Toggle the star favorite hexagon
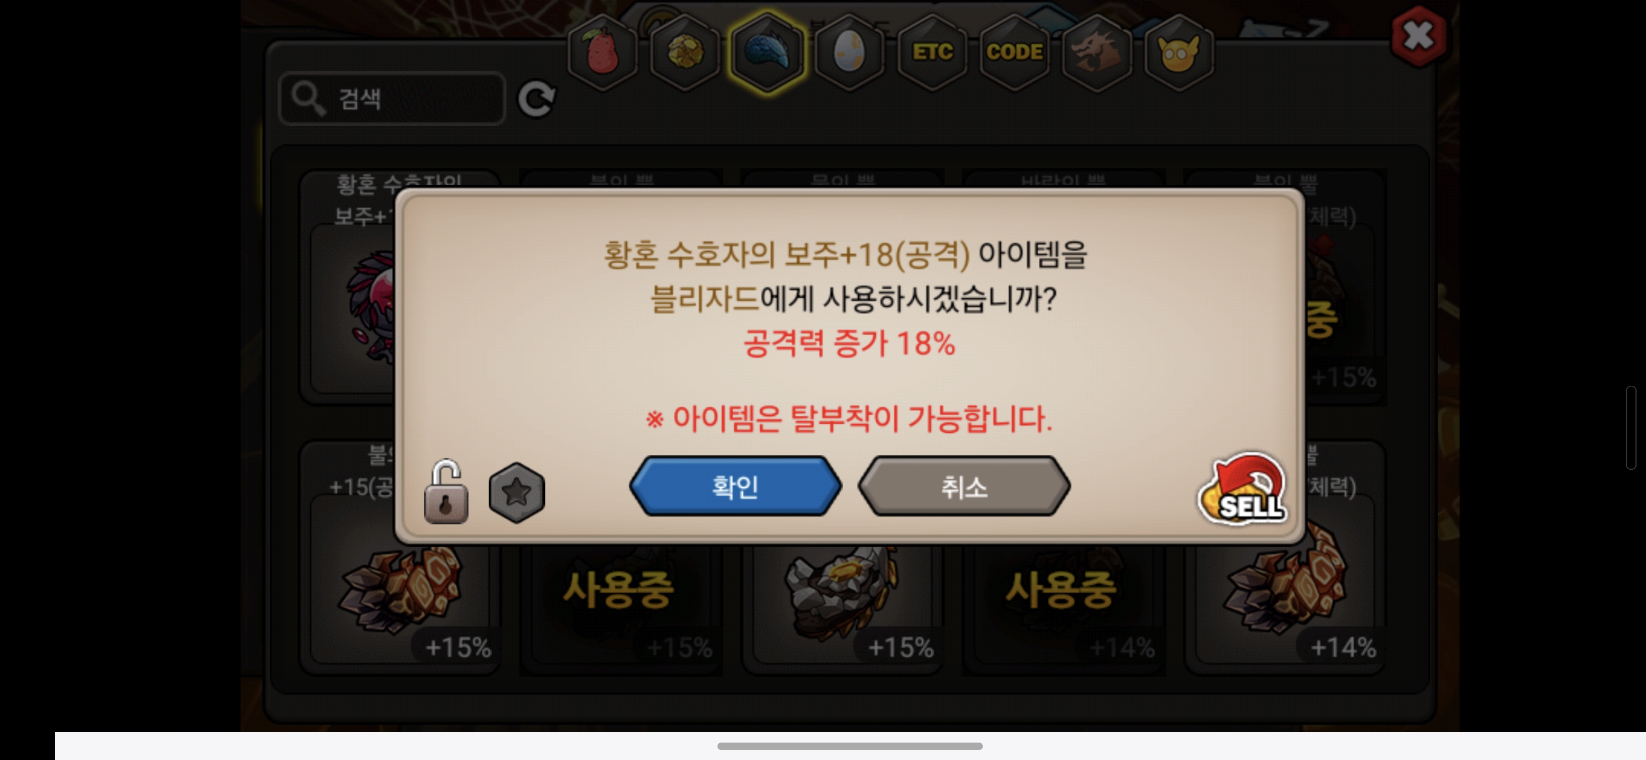 (516, 492)
